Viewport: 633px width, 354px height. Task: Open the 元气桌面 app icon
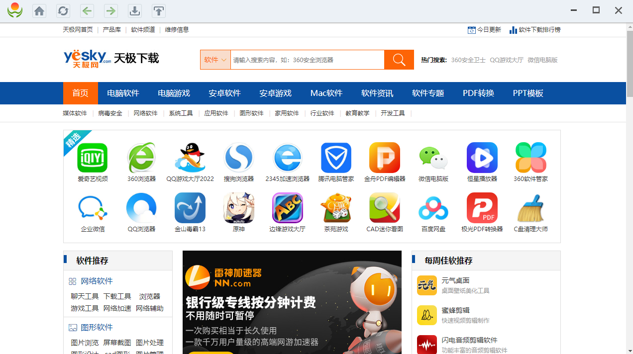pyautogui.click(x=427, y=285)
